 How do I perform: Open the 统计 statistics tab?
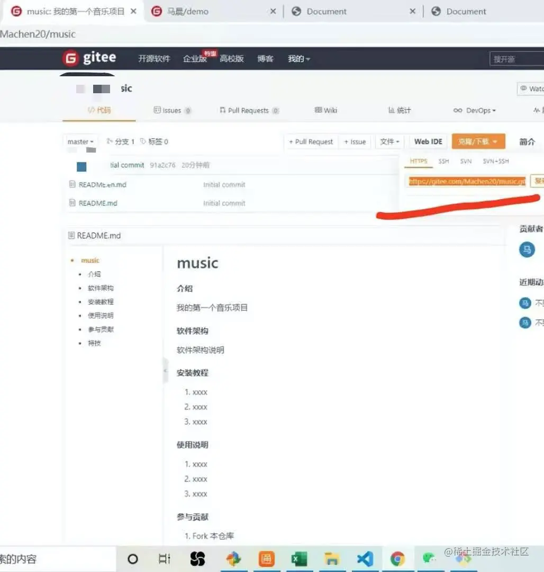pyautogui.click(x=400, y=110)
